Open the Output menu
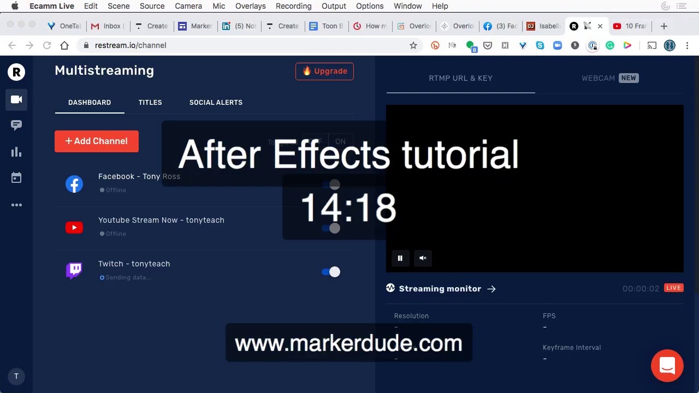699x393 pixels. point(334,6)
